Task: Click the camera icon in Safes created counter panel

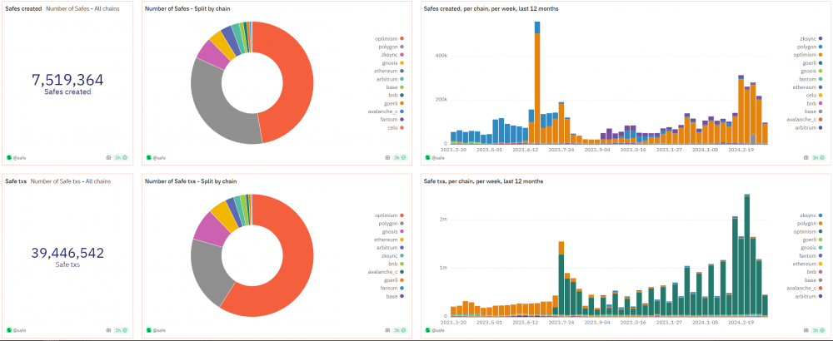Action: [109, 157]
